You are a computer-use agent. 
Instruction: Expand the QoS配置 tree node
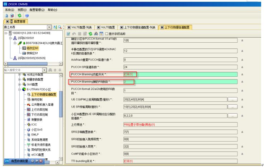19,85
